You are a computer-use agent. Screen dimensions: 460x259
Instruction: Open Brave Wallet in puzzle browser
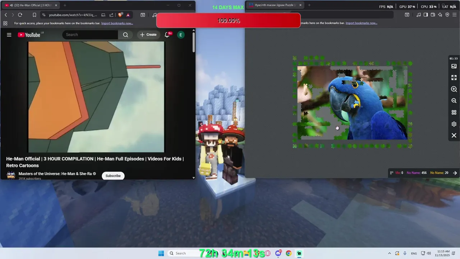[x=433, y=15]
